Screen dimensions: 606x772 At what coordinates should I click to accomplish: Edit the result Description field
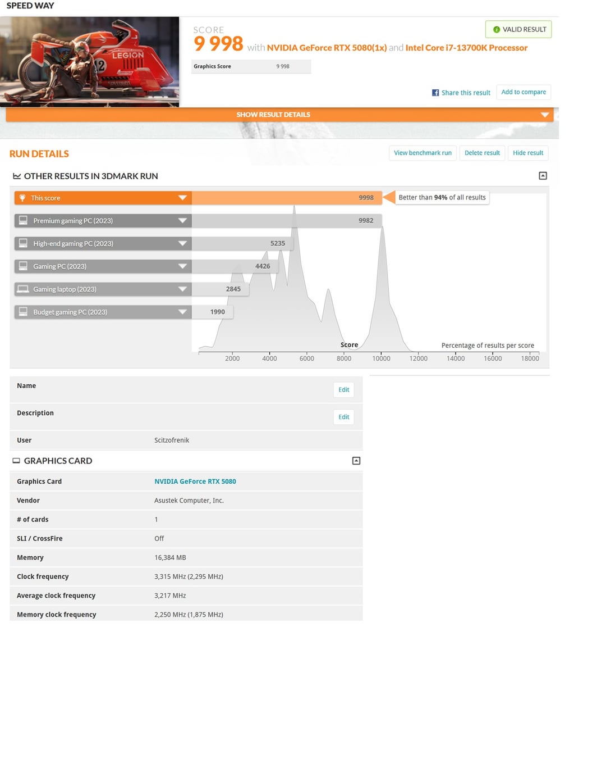(343, 417)
